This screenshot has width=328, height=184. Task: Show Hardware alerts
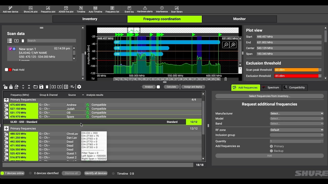(x=145, y=9)
